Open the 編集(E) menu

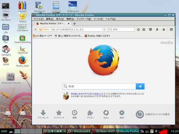[50, 19]
